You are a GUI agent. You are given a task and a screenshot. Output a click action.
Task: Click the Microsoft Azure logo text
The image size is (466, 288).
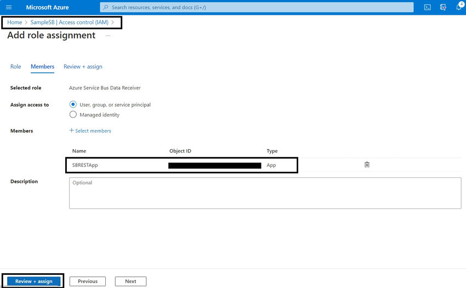[47, 8]
